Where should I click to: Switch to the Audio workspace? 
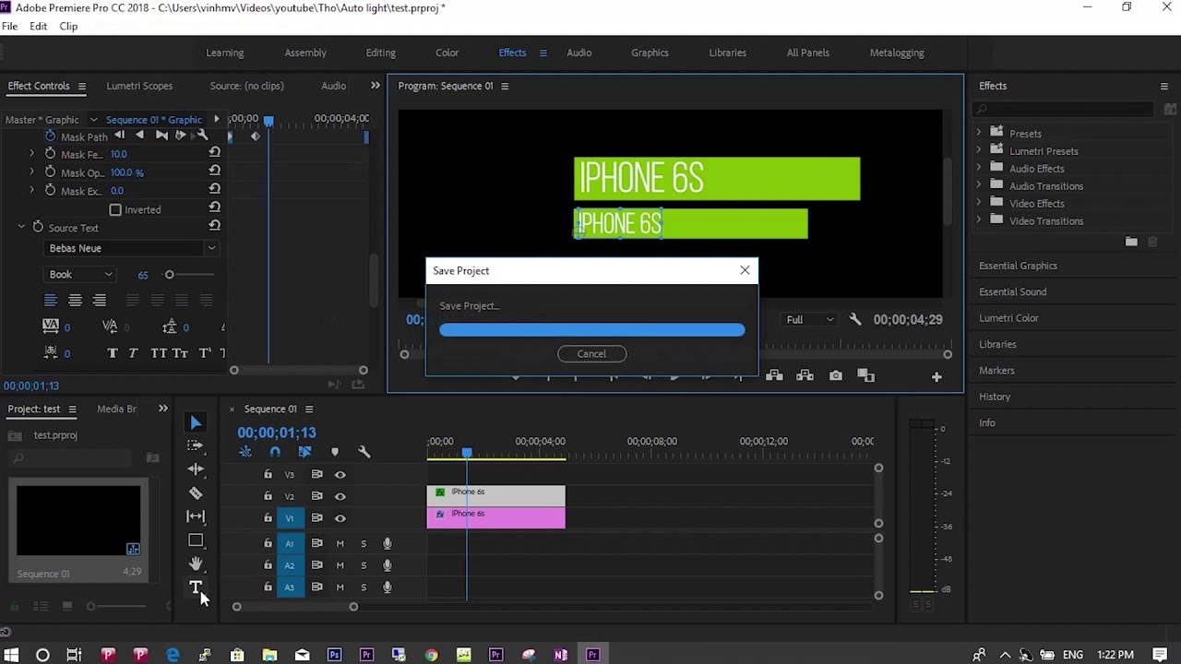(x=579, y=53)
